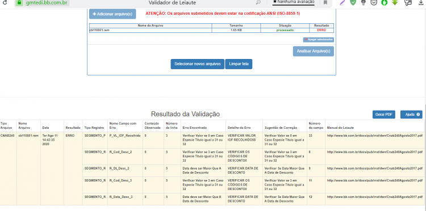The width and height of the screenshot is (426, 211).
Task: Click the lightbulb extension icon
Action: pos(363,2)
